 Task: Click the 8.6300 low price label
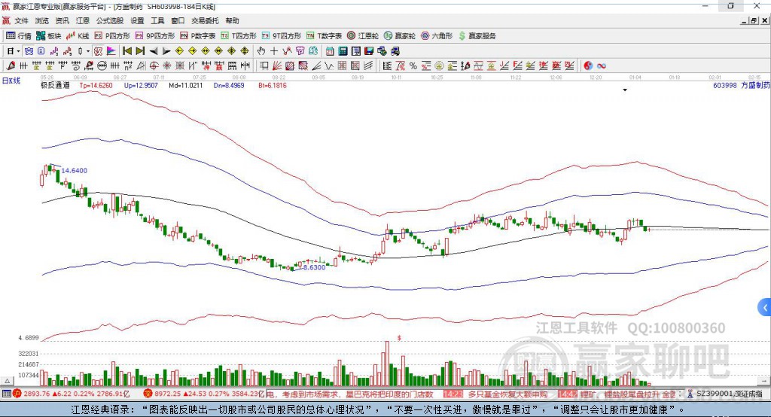[314, 267]
